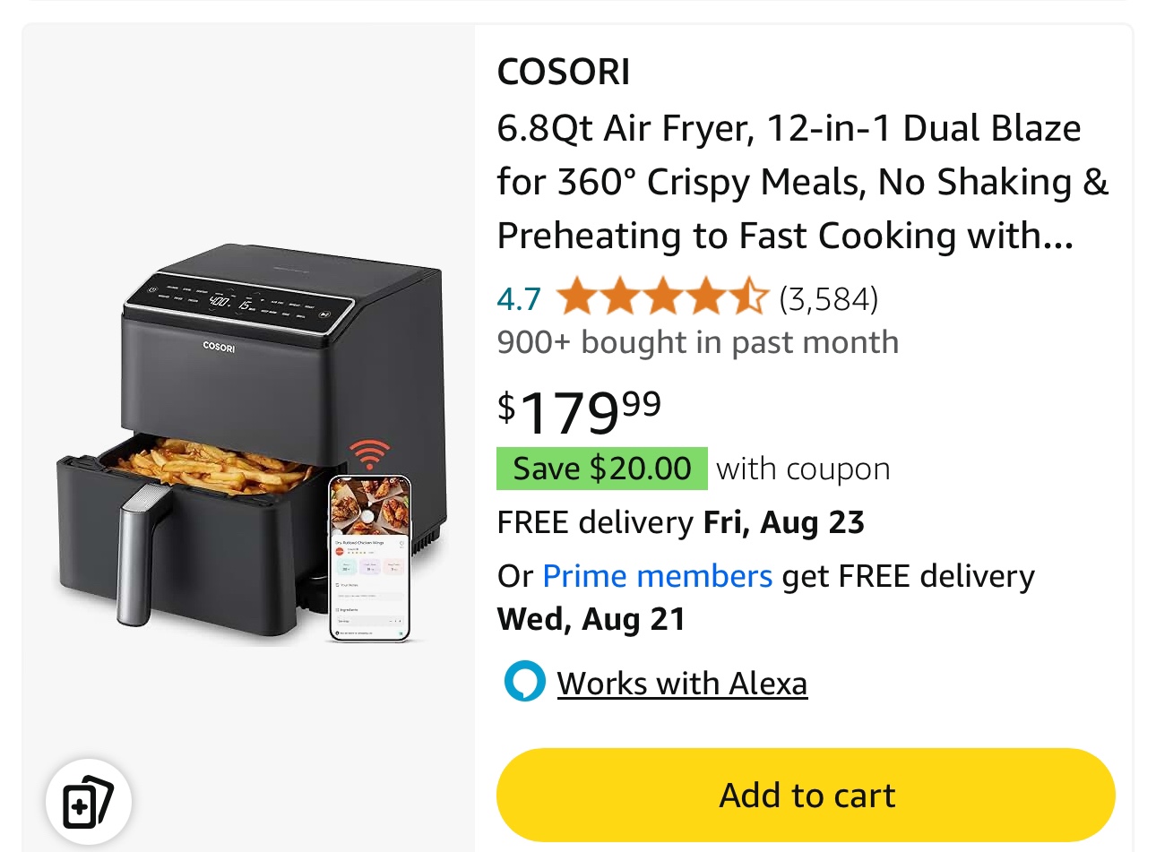Click the FREE delivery Fri, Aug 23 text
Screen dimensions: 1156x852
[680, 522]
